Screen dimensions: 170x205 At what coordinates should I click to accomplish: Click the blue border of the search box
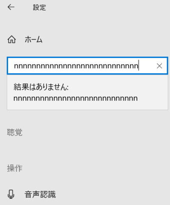click(88, 58)
